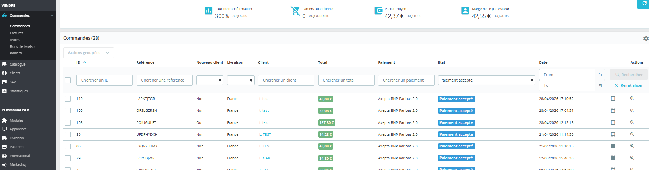
Task: View invoice icon for order 108
Action: [613, 122]
